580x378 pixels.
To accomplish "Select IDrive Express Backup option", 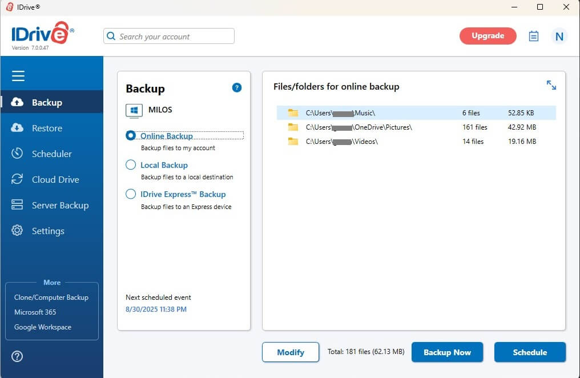I will tap(131, 194).
